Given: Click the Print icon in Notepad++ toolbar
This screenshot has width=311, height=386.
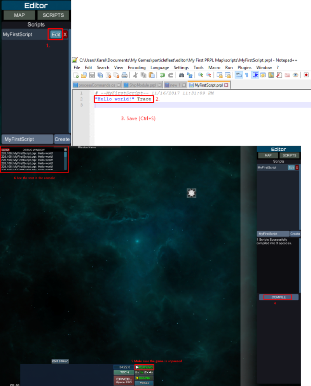Looking at the screenshot, I should [124, 75].
